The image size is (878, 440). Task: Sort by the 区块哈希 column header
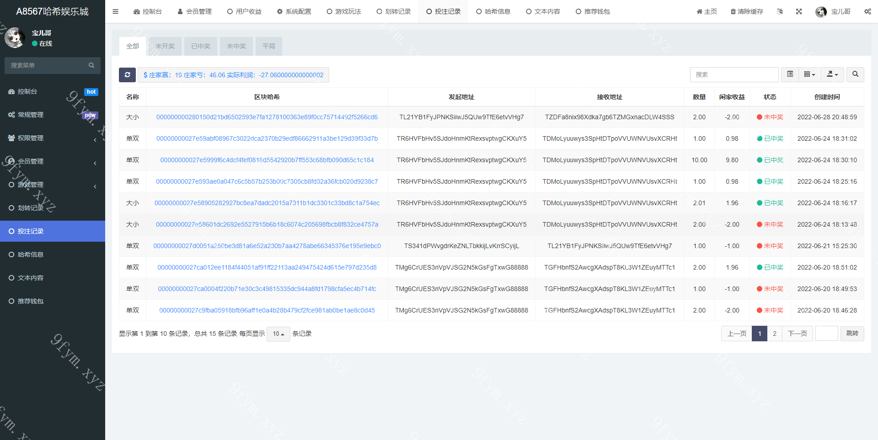[x=267, y=97]
